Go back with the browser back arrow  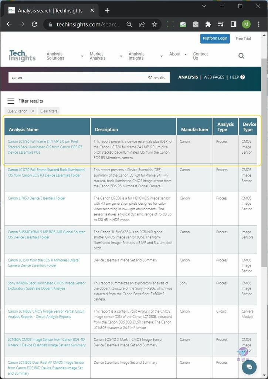[x=9, y=24]
